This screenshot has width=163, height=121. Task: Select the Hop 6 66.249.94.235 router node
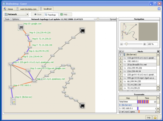[x=26, y=53]
